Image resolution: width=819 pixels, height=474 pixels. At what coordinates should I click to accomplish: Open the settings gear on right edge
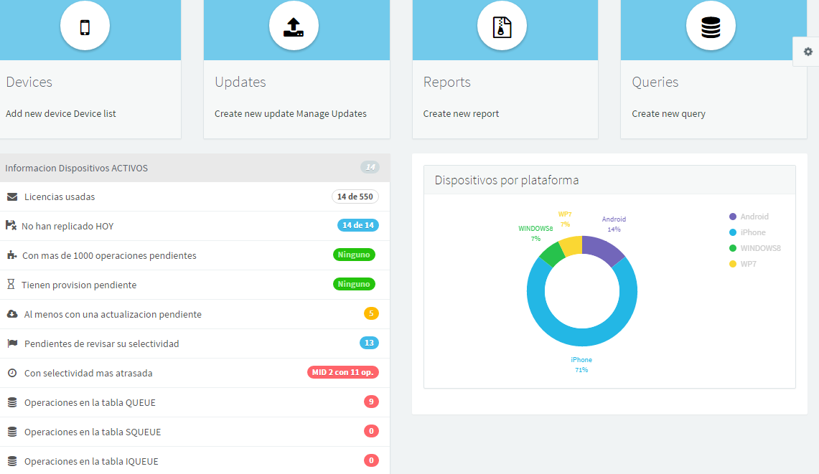(808, 52)
